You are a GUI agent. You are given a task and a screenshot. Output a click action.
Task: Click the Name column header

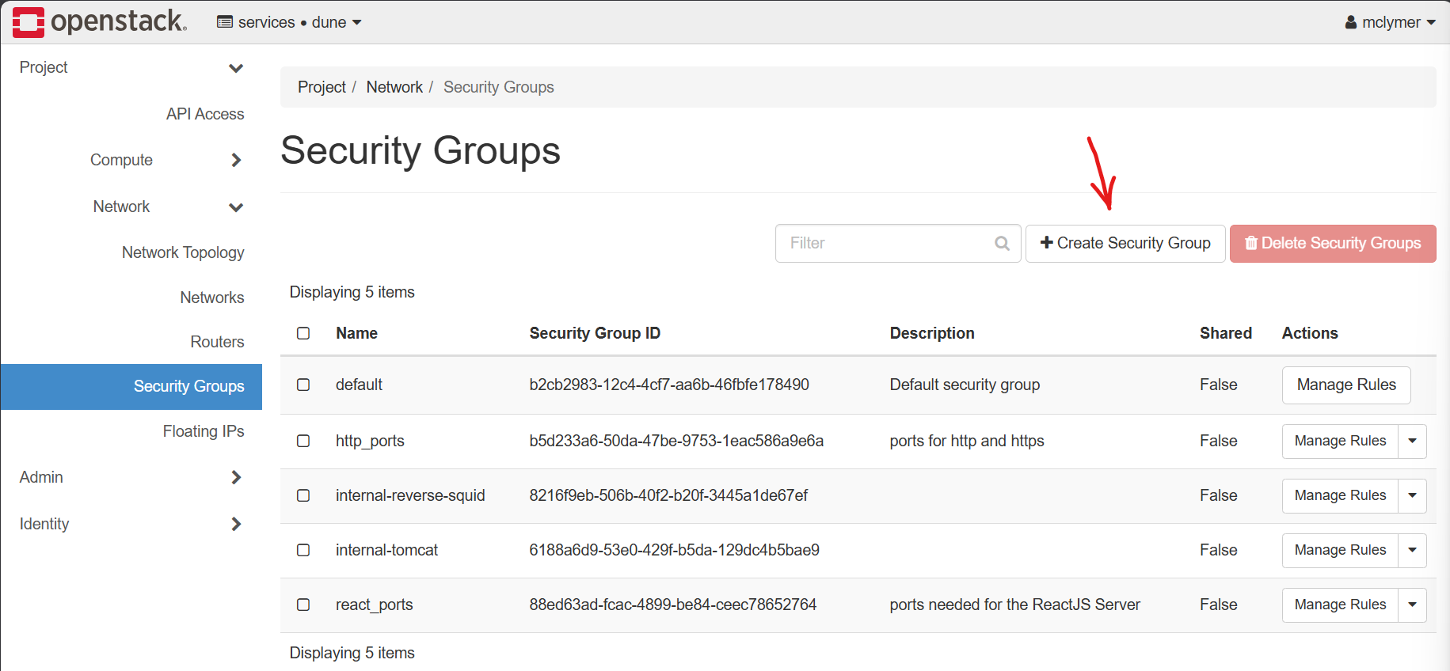[356, 333]
